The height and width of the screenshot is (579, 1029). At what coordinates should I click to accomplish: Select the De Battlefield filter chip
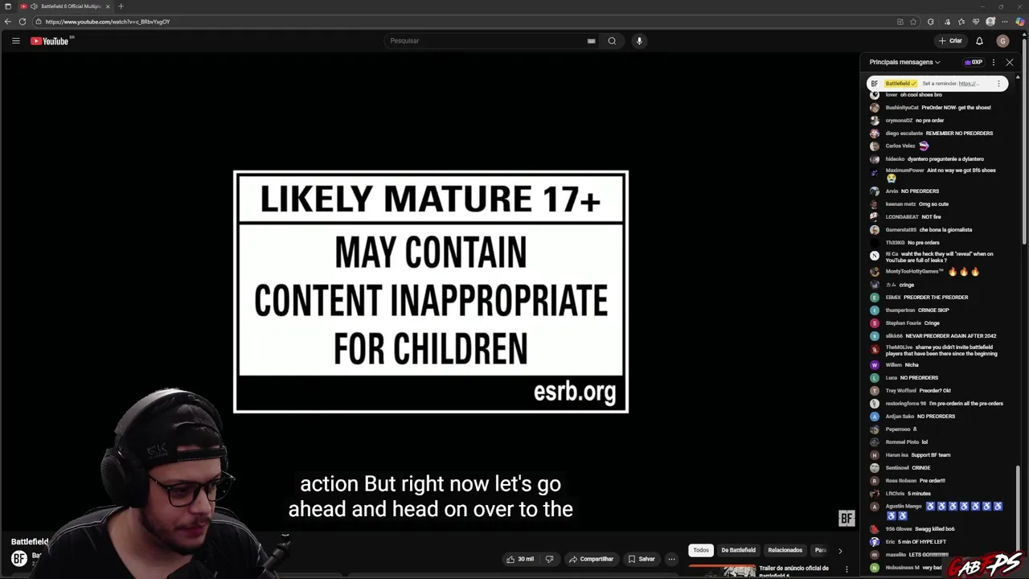click(738, 550)
